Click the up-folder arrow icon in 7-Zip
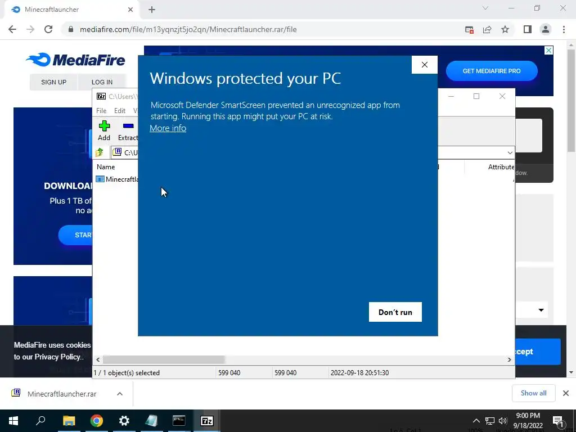Screen dimensions: 576x432 (100, 152)
